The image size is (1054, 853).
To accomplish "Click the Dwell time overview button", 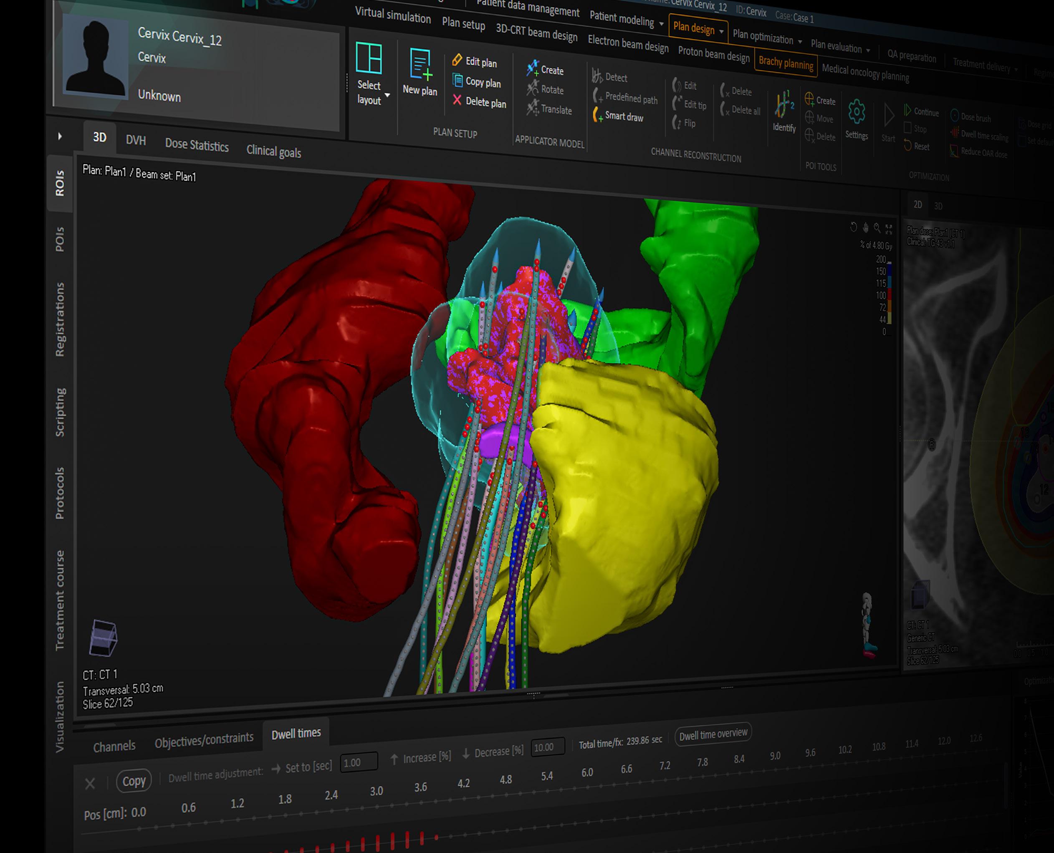I will (713, 734).
